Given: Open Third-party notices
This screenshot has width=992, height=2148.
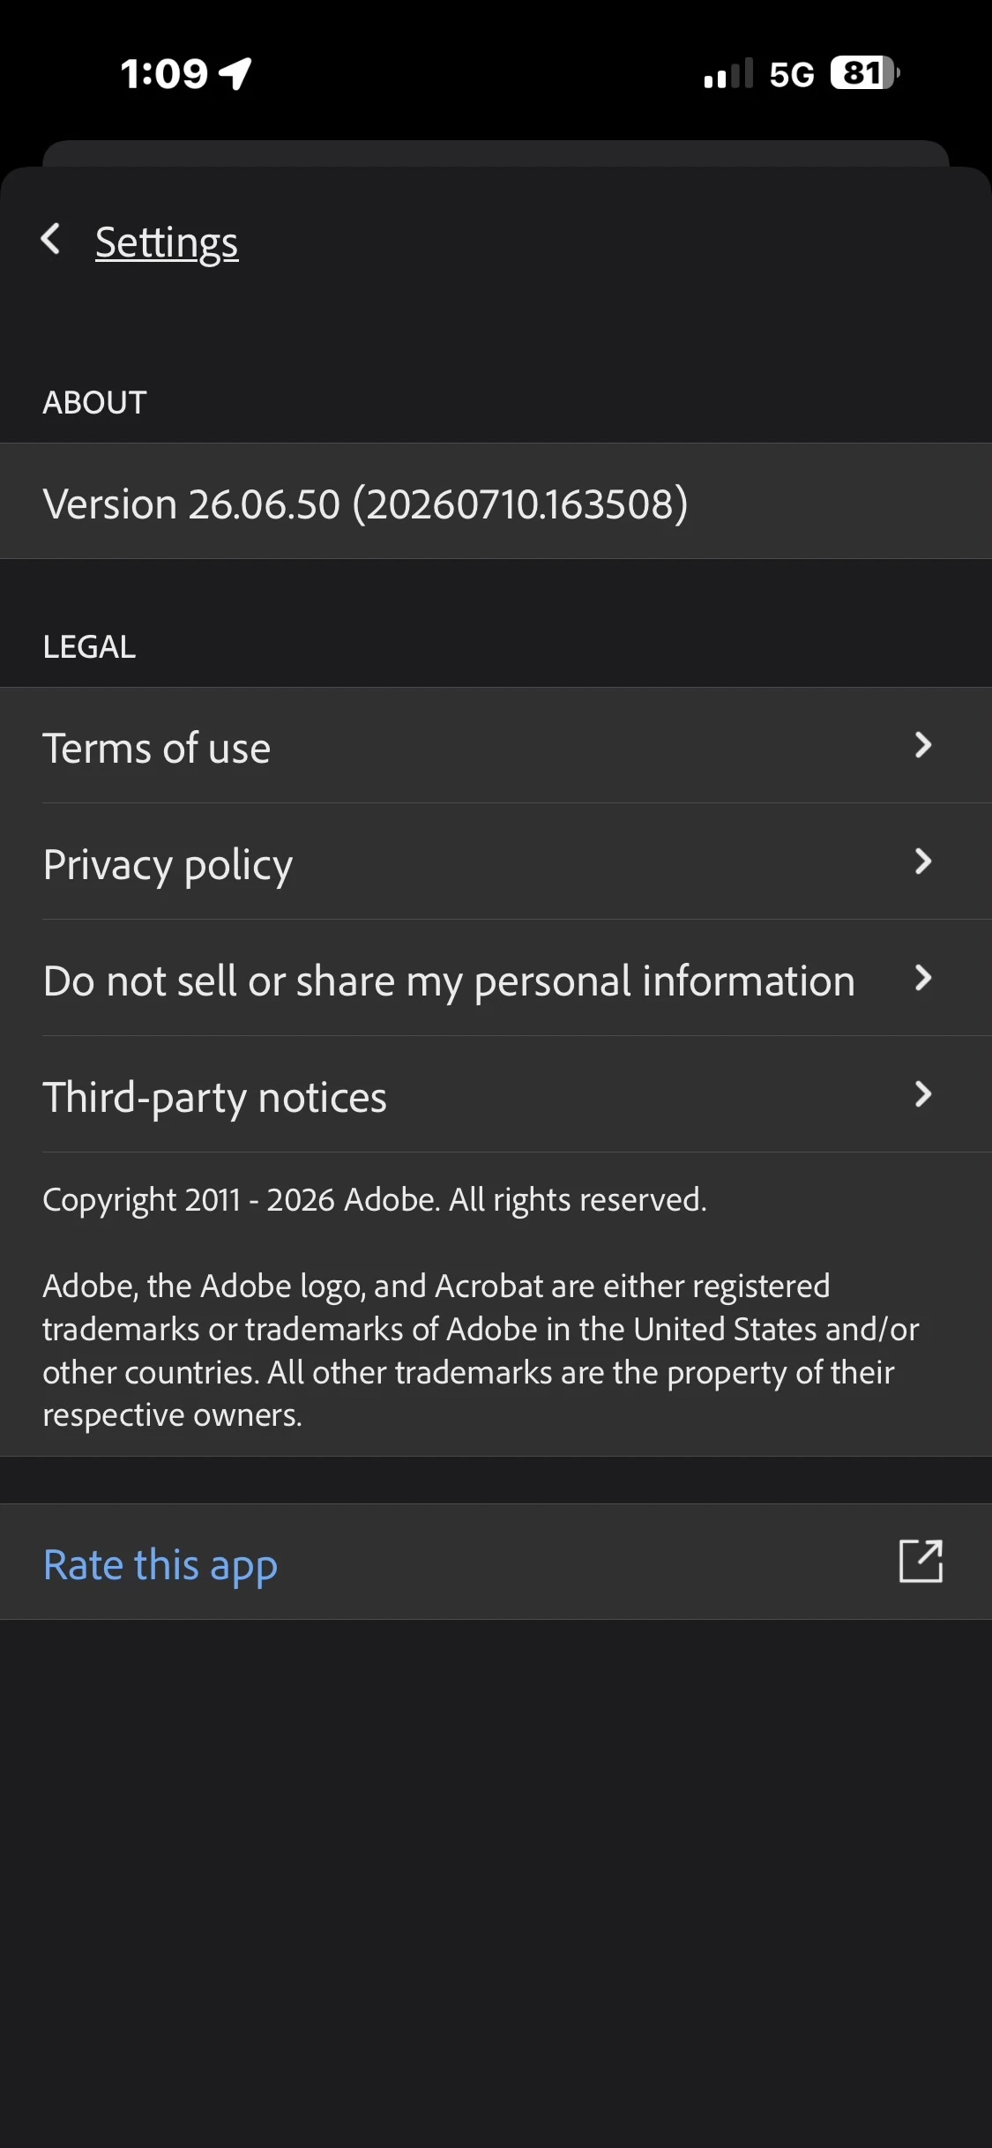Looking at the screenshot, I should pos(496,1095).
